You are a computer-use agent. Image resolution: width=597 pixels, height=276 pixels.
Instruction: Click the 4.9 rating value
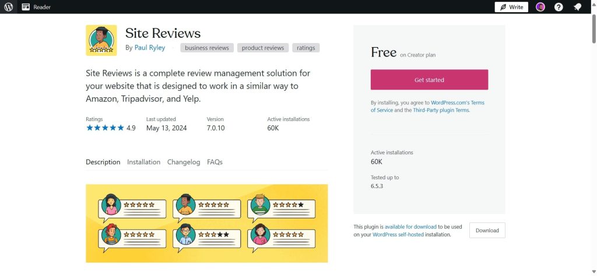click(x=131, y=128)
